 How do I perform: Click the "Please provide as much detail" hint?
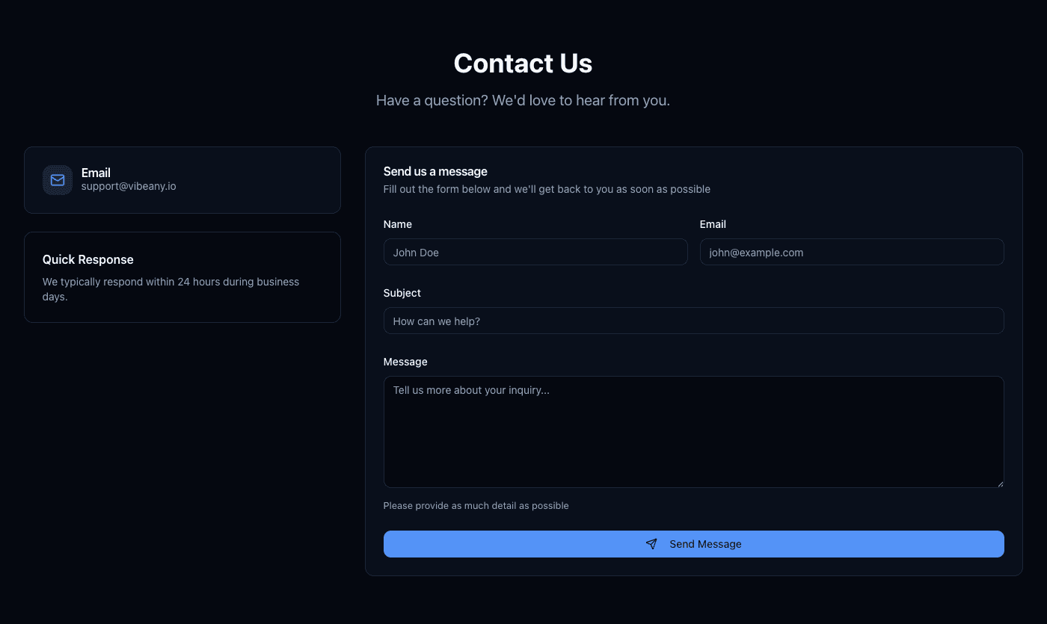[x=476, y=506]
